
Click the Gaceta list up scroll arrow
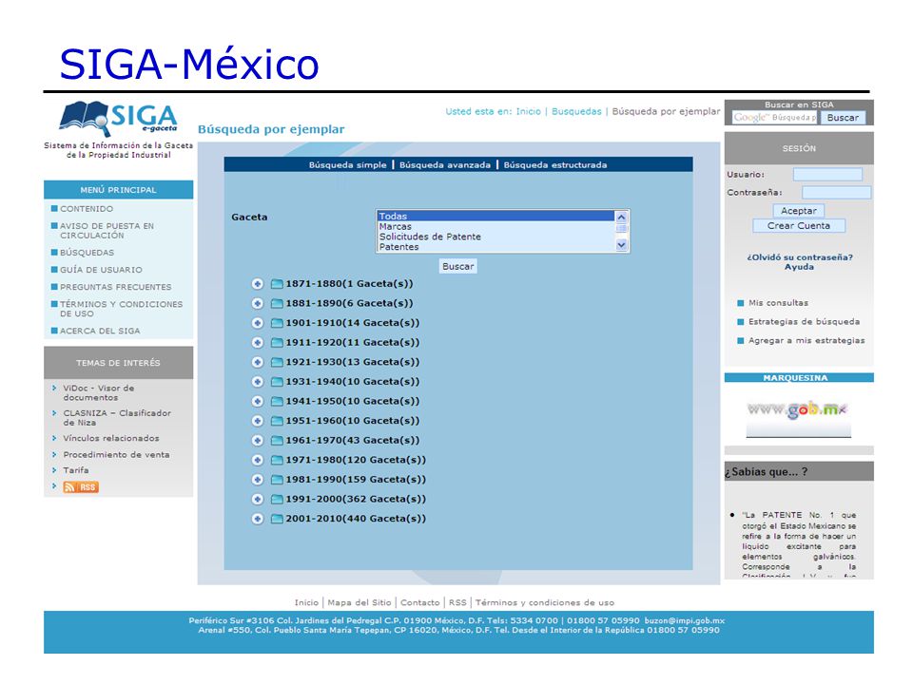click(x=621, y=217)
